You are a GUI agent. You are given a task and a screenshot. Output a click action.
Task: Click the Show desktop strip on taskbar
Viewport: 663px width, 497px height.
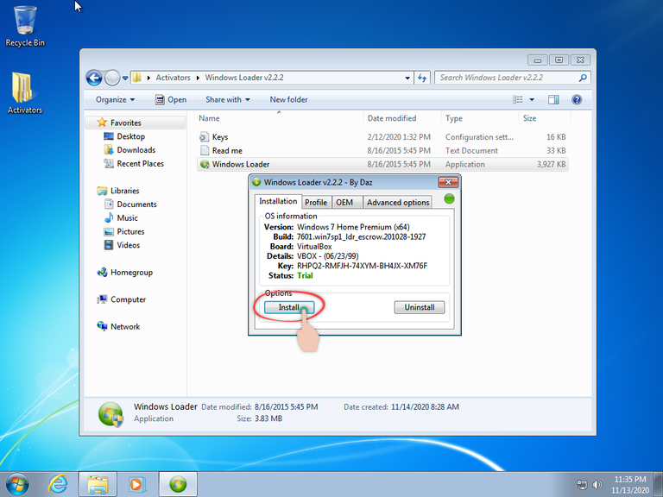tap(659, 484)
